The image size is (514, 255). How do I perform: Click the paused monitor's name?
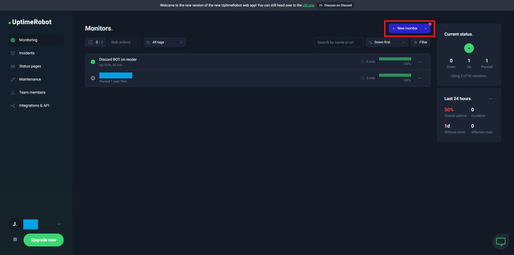pyautogui.click(x=116, y=75)
